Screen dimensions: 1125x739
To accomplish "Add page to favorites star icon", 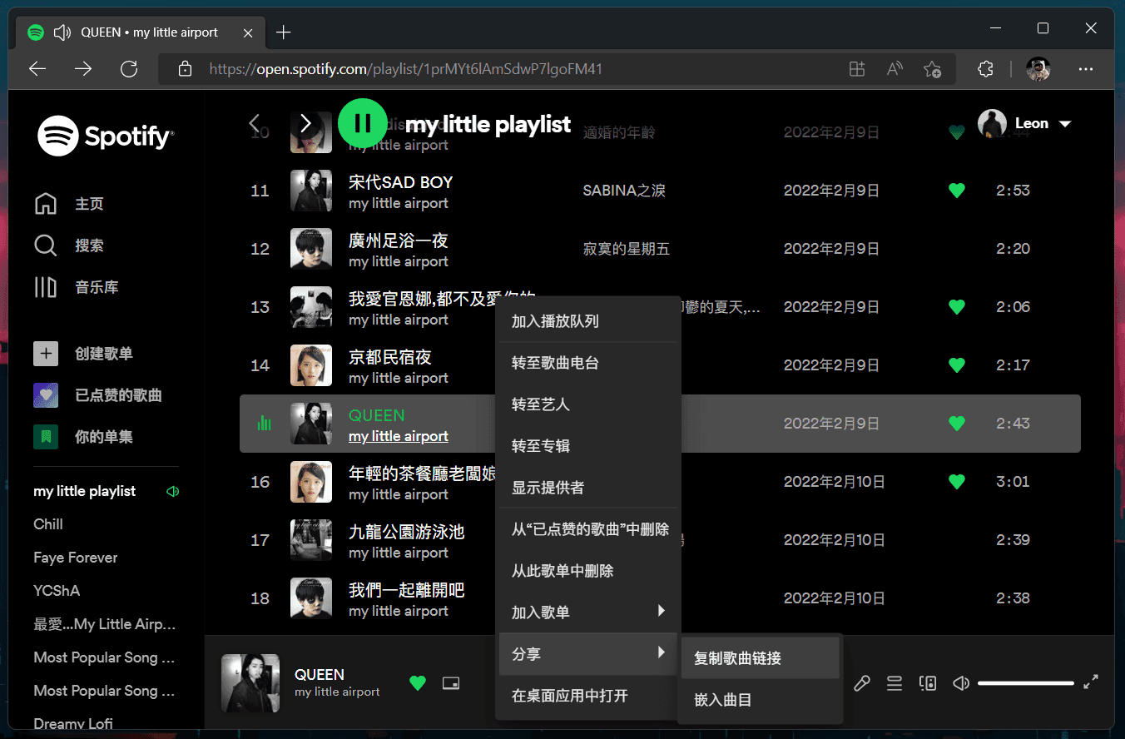I will coord(933,69).
